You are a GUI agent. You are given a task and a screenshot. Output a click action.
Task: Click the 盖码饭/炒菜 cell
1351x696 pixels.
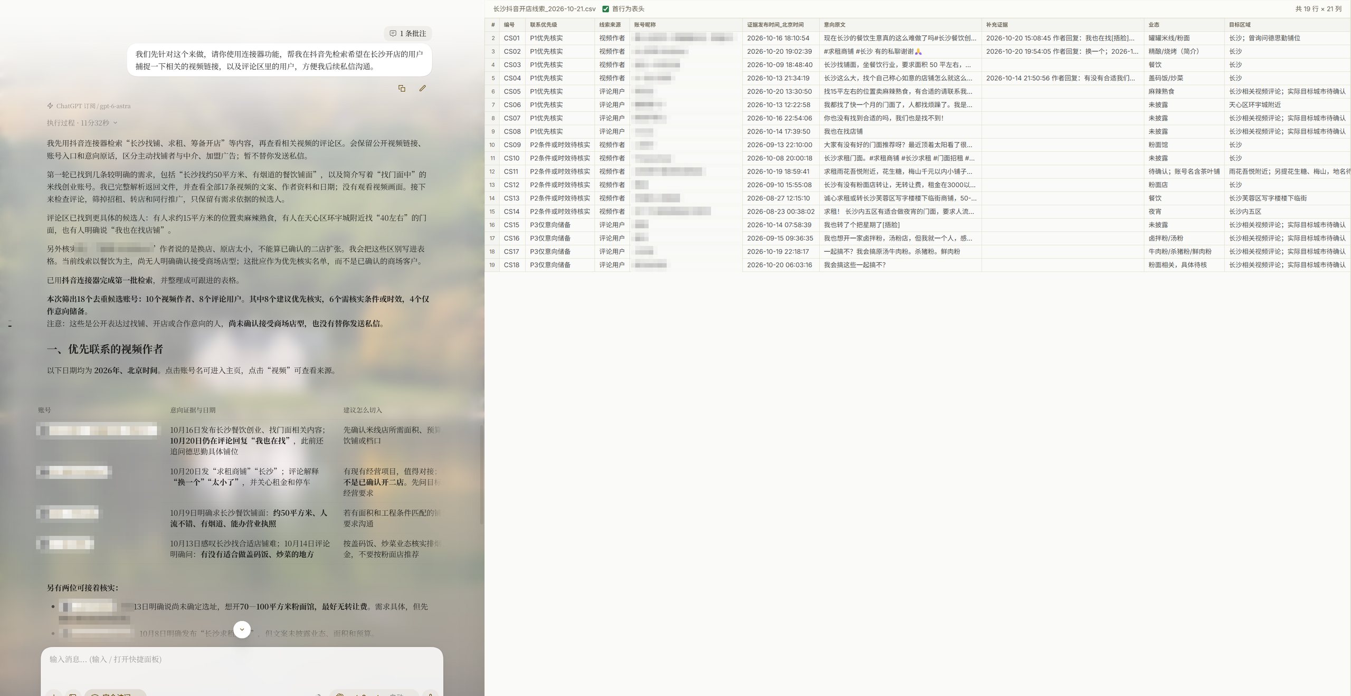[x=1184, y=78]
